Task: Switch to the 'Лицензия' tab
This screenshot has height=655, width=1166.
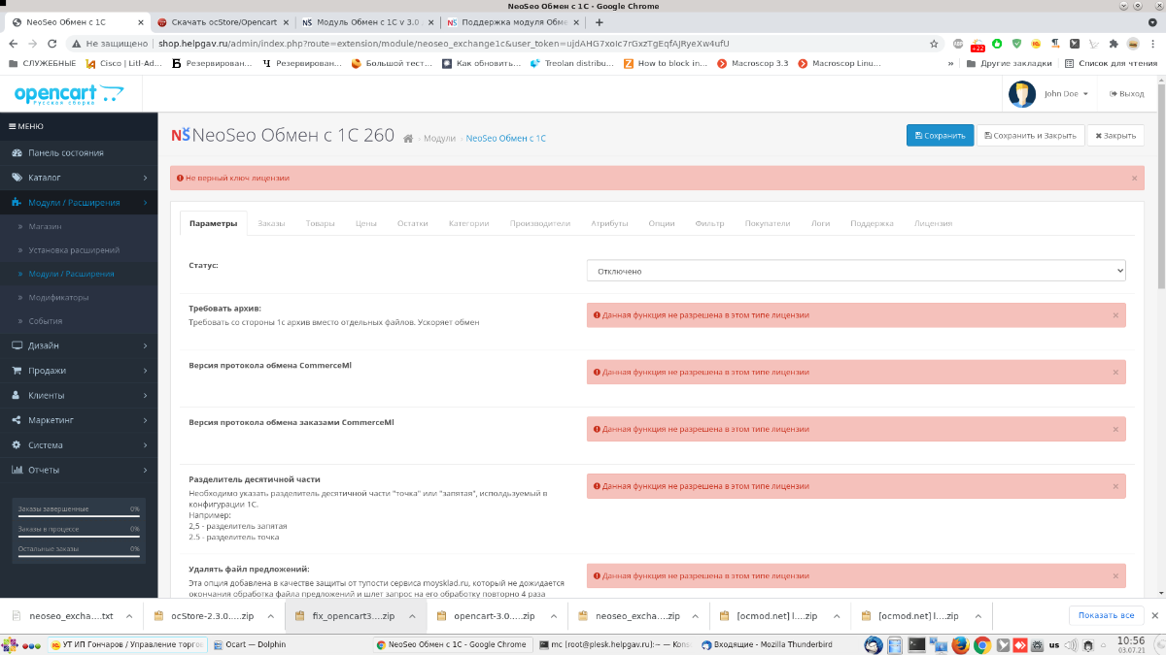Action: click(x=933, y=223)
